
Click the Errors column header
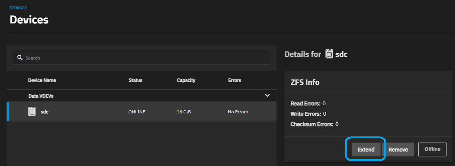(235, 80)
